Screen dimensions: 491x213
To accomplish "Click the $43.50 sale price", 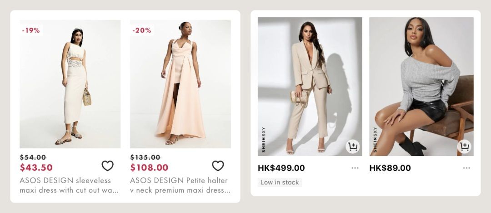I will (36, 168).
